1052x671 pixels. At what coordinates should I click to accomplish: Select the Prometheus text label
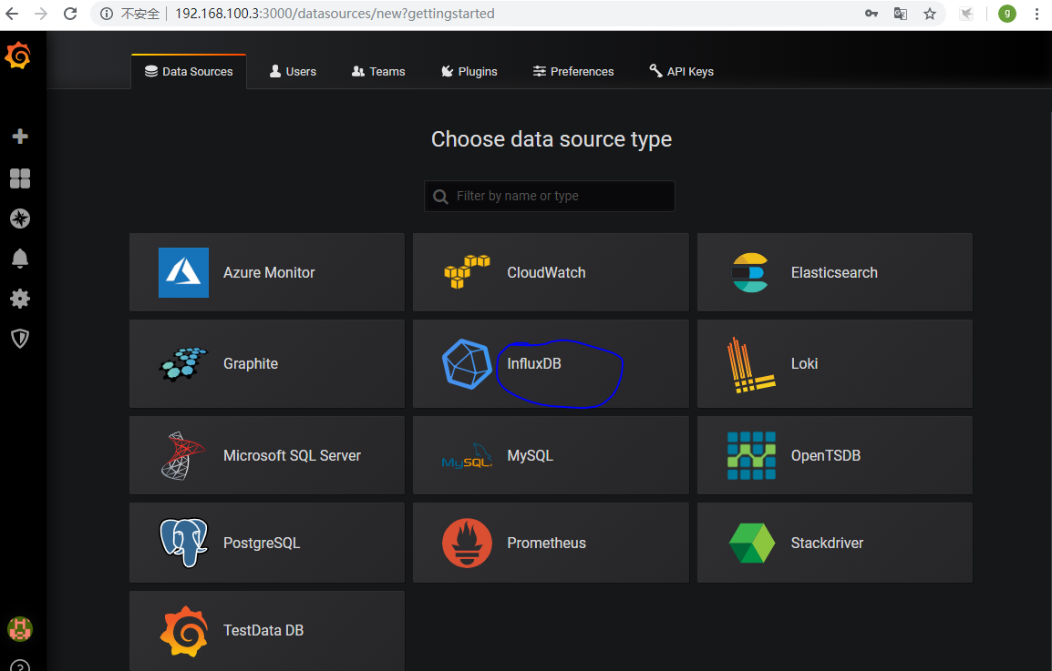[x=546, y=543]
